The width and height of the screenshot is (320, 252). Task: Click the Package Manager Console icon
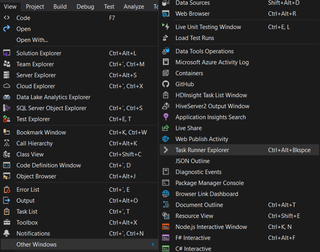click(166, 183)
